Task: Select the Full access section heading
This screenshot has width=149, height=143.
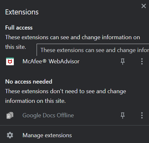Action: coord(19,28)
